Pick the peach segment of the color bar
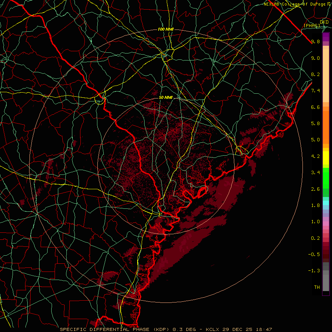 326,76
